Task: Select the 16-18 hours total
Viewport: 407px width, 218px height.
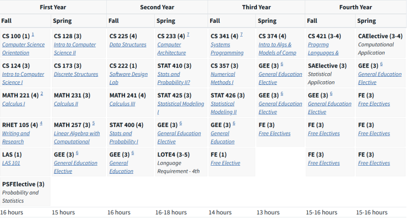Action: coord(171,212)
